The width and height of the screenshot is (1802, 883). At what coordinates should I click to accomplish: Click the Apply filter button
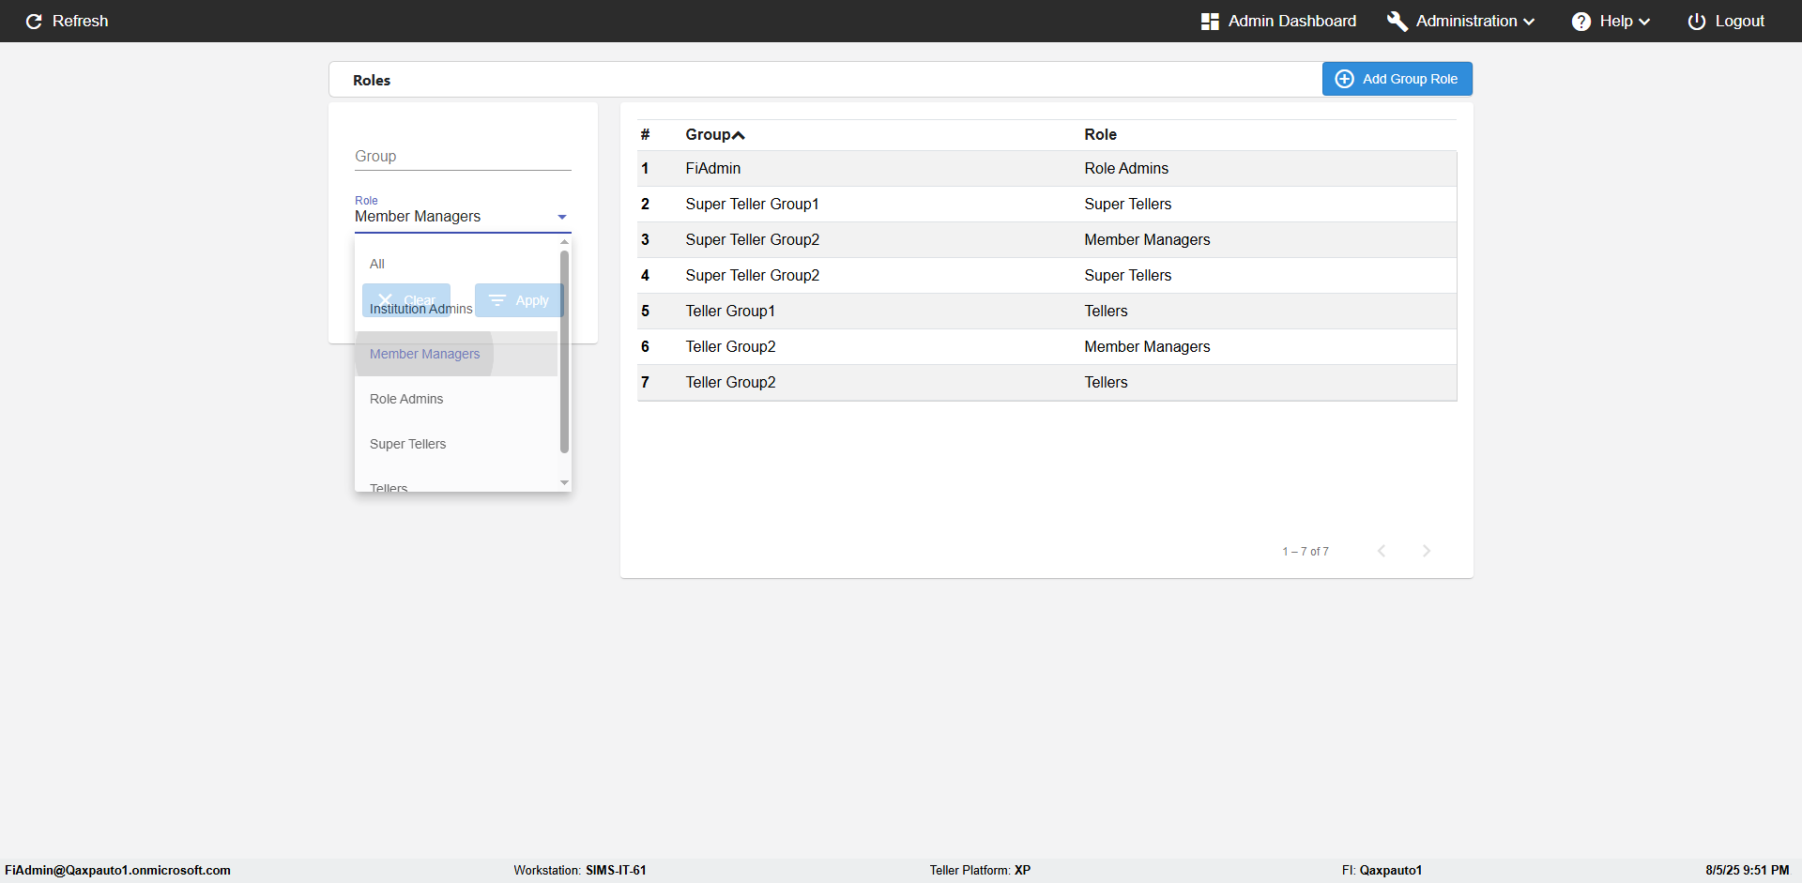(519, 300)
